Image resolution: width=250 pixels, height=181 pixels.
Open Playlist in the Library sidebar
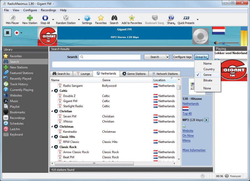click(25, 106)
